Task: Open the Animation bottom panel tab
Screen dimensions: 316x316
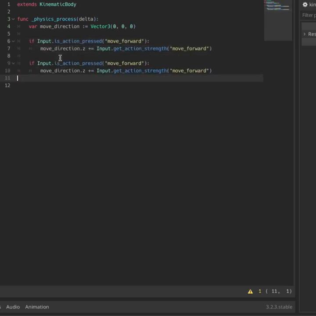Action: coord(37,307)
